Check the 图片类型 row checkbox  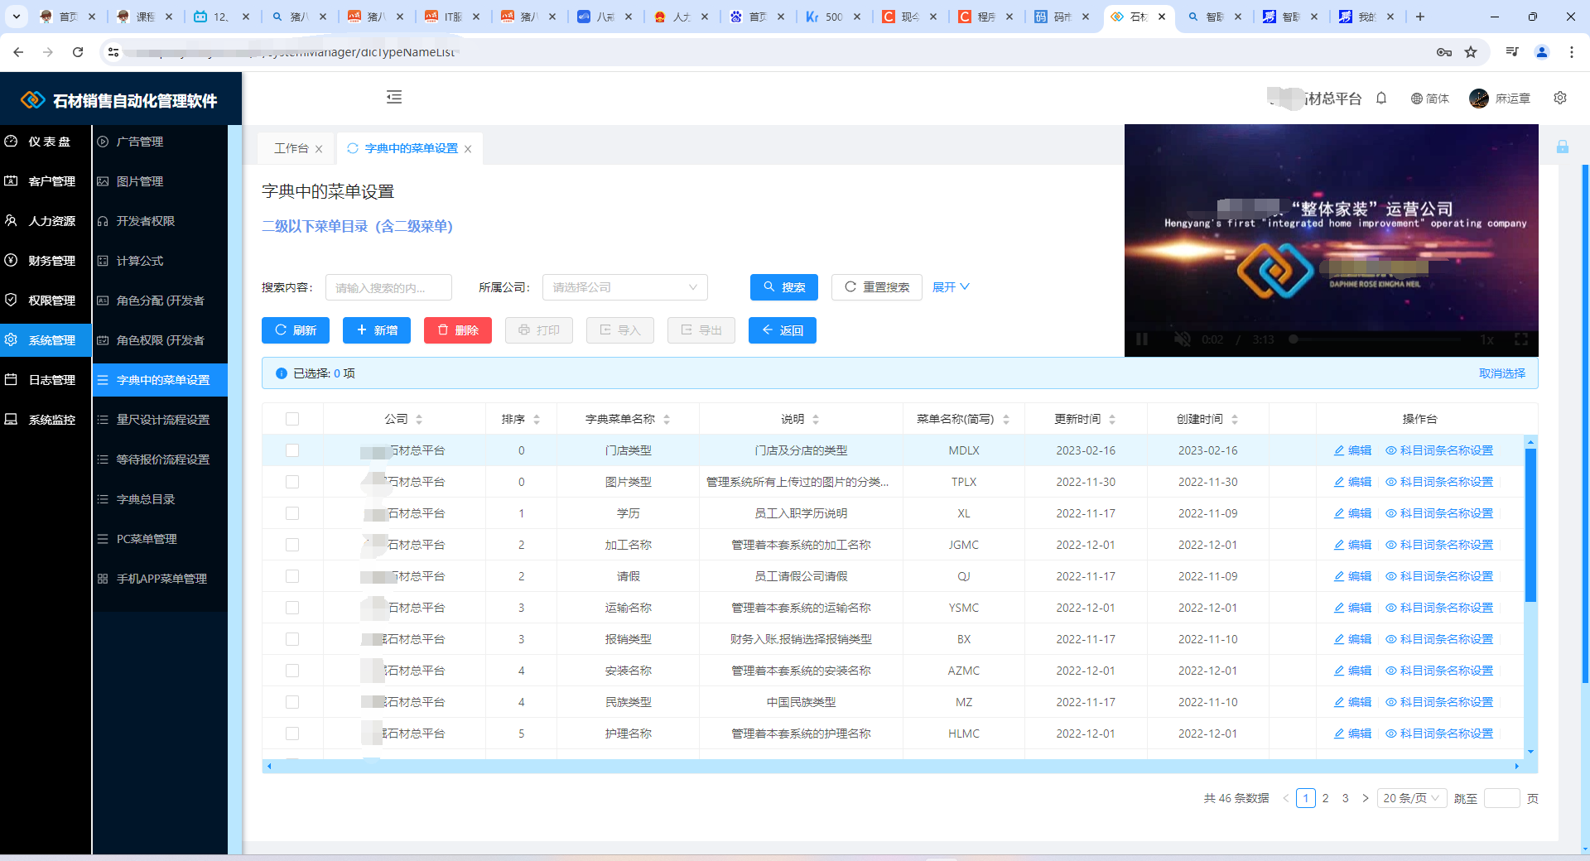coord(292,482)
